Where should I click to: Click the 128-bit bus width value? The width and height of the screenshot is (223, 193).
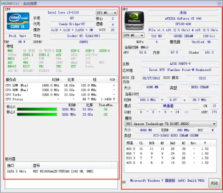[x=209, y=36]
